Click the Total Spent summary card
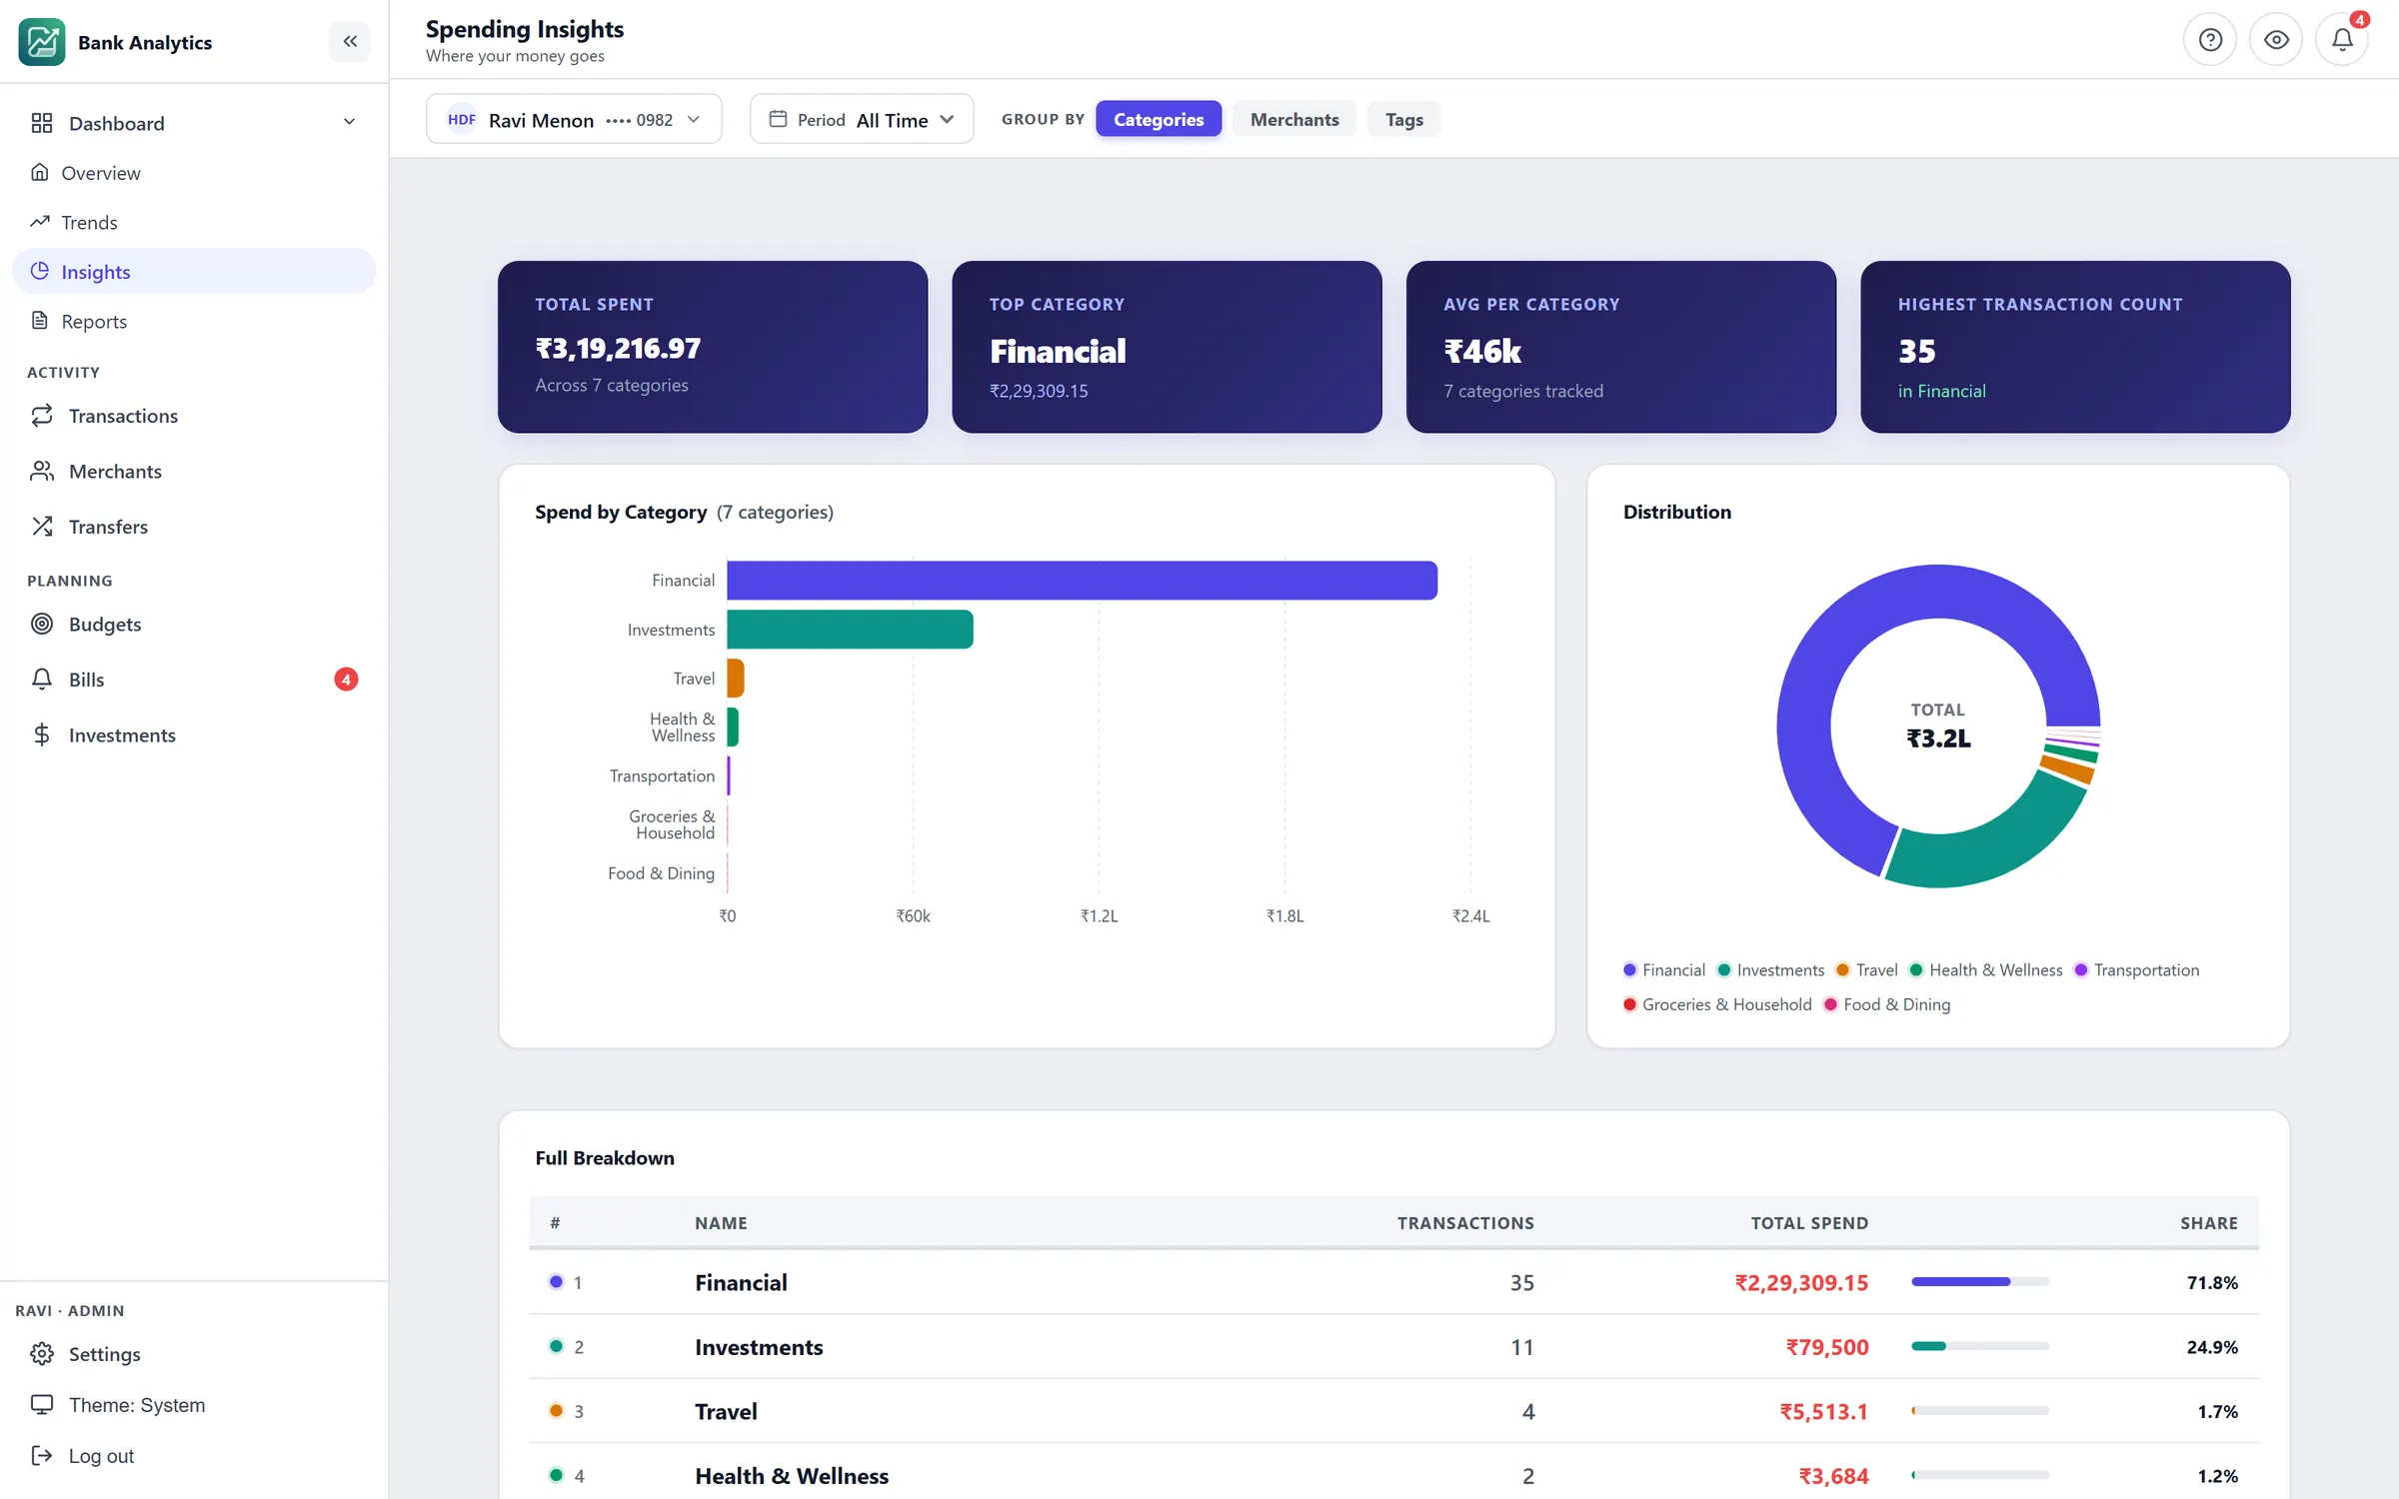This screenshot has width=2399, height=1499. click(713, 347)
